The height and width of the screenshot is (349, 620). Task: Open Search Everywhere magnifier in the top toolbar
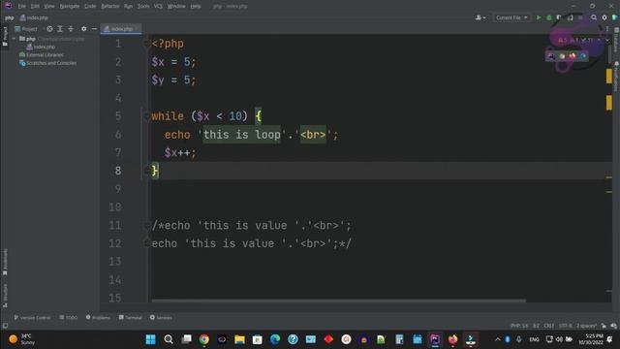[x=594, y=17]
